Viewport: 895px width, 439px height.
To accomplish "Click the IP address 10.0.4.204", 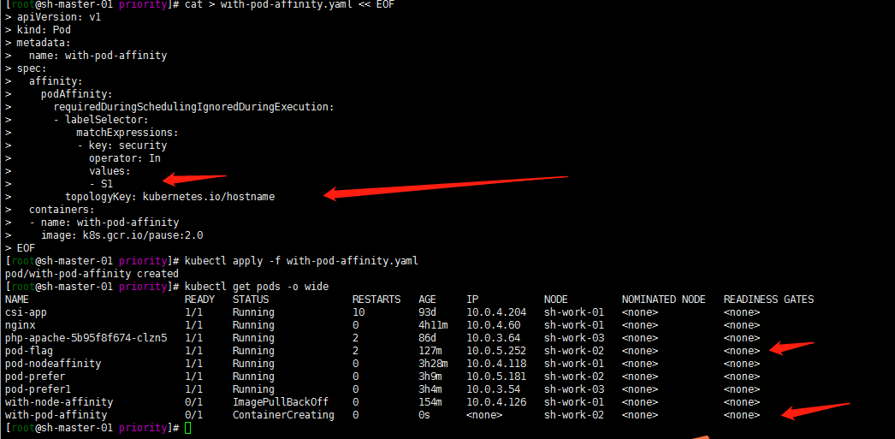I will (x=496, y=312).
